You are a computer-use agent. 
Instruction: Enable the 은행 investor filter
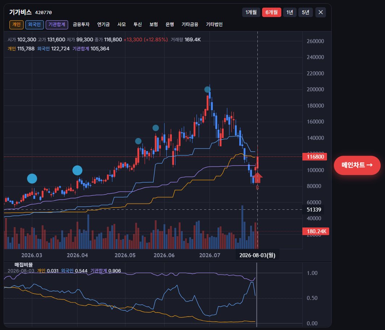click(x=170, y=25)
